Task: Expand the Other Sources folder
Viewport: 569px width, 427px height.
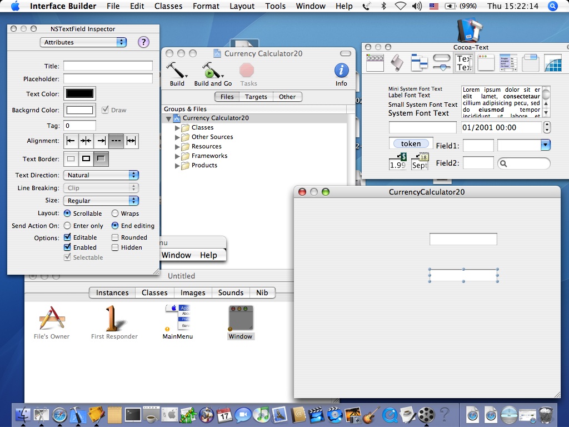Action: [177, 137]
